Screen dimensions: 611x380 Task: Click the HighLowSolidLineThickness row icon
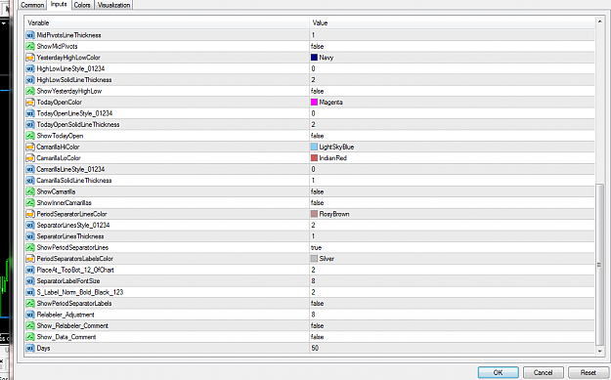(x=30, y=80)
